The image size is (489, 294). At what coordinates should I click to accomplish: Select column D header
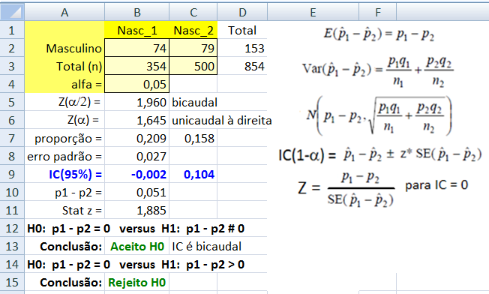pos(242,12)
